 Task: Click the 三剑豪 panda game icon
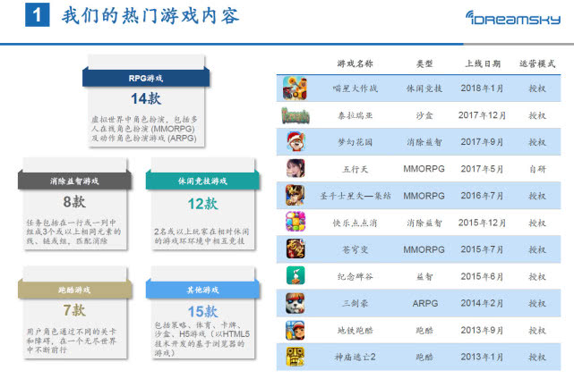(296, 303)
